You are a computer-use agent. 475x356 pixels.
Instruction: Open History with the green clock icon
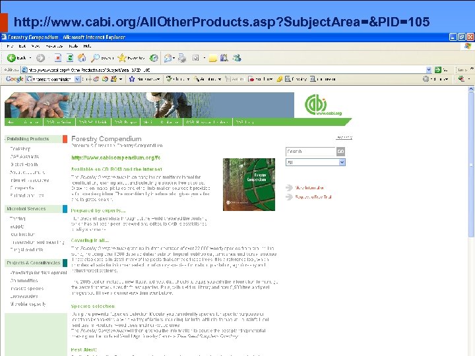[x=154, y=58]
